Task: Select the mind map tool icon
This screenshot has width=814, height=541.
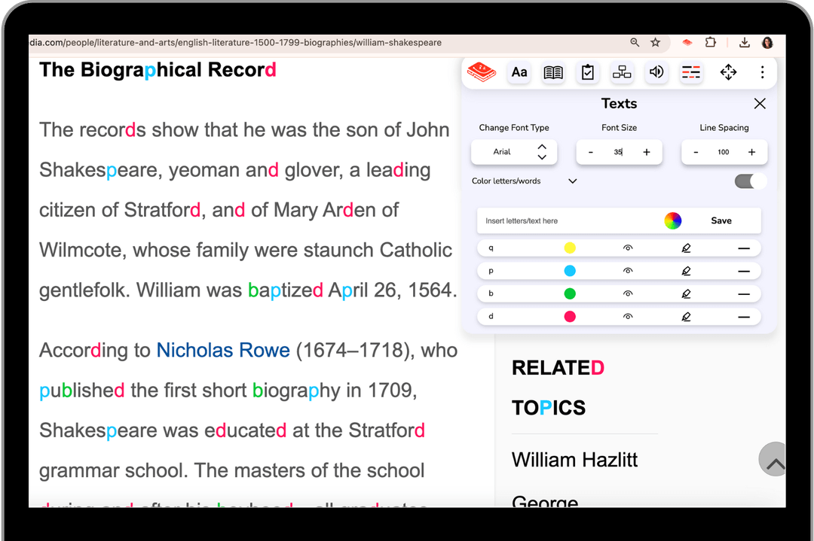Action: coord(622,72)
